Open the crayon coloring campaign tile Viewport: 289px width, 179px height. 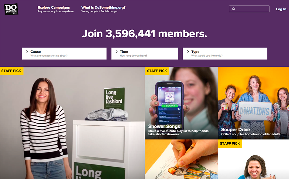coord(181,159)
